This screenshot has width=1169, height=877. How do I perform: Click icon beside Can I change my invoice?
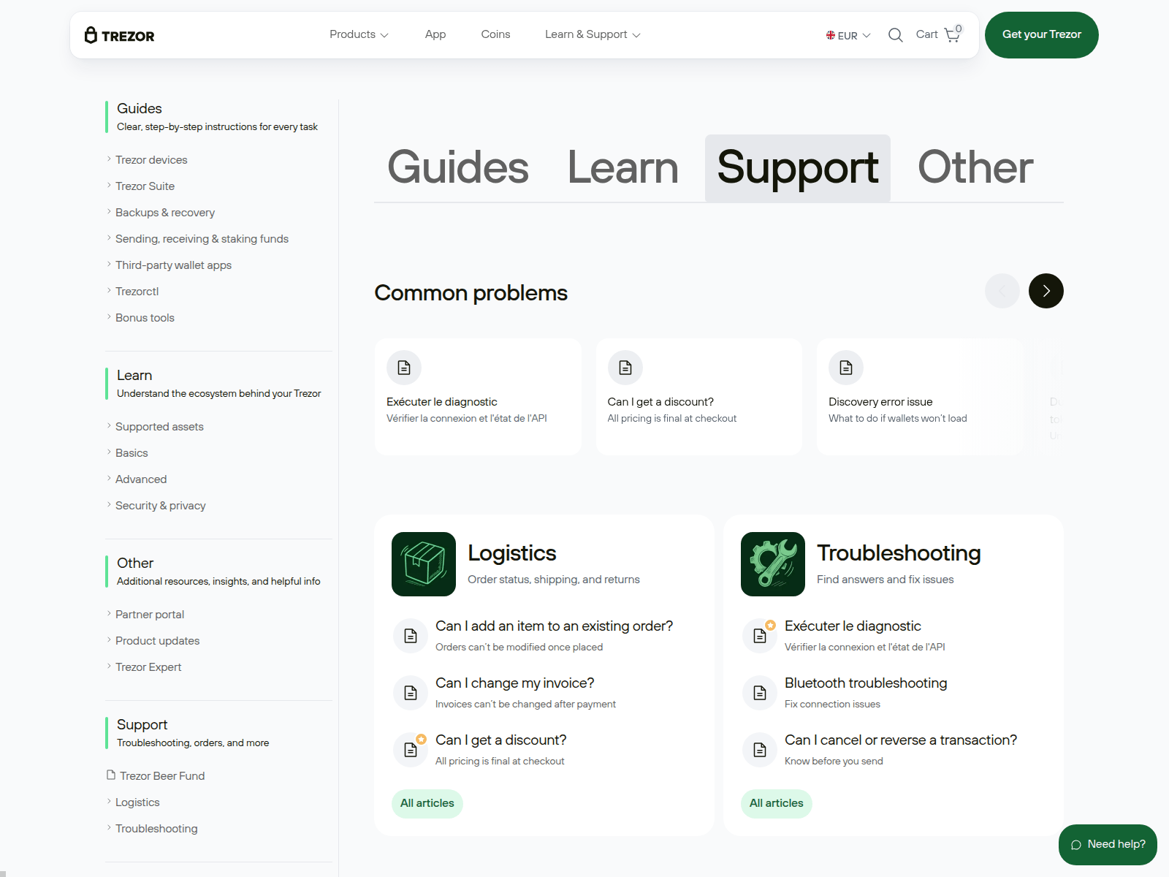pos(411,693)
